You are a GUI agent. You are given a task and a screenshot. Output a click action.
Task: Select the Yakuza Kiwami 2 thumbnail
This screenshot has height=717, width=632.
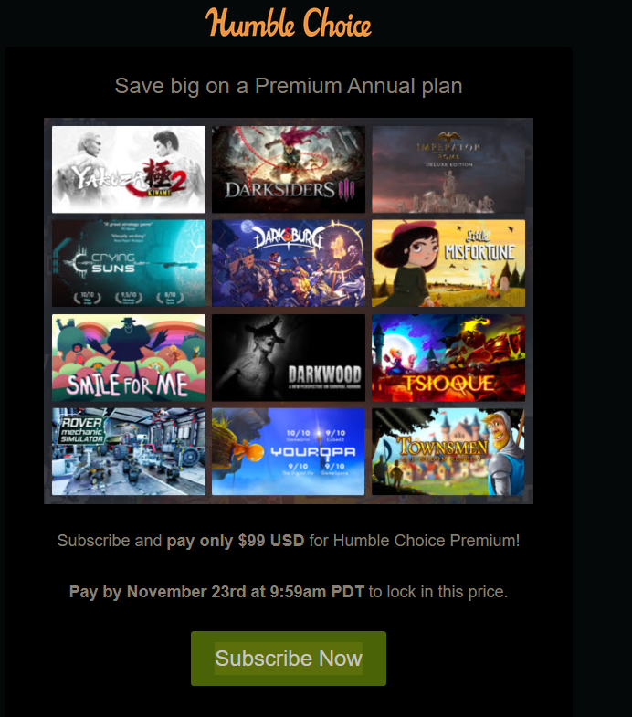tap(129, 169)
